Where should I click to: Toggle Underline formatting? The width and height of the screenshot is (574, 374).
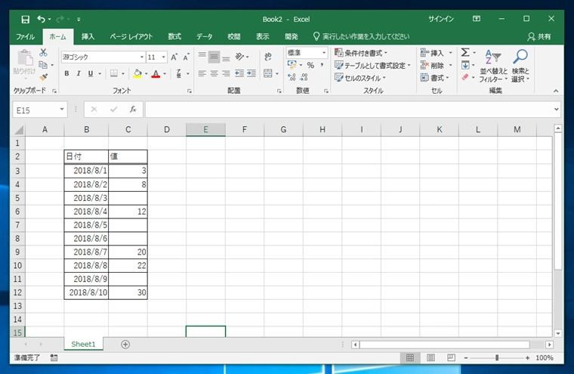(x=91, y=73)
